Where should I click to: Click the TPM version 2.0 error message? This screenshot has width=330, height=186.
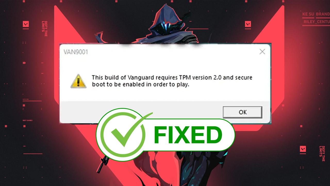172,81
